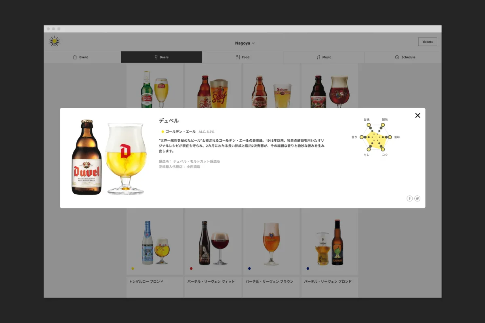Click the sun logo in header
Viewport: 485px width, 323px height.
tap(54, 41)
